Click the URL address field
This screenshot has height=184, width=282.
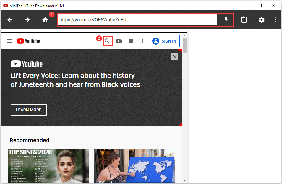[137, 20]
